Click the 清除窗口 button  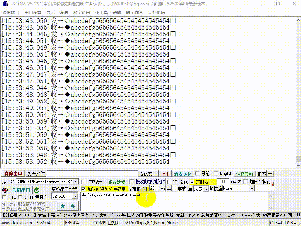13,174
